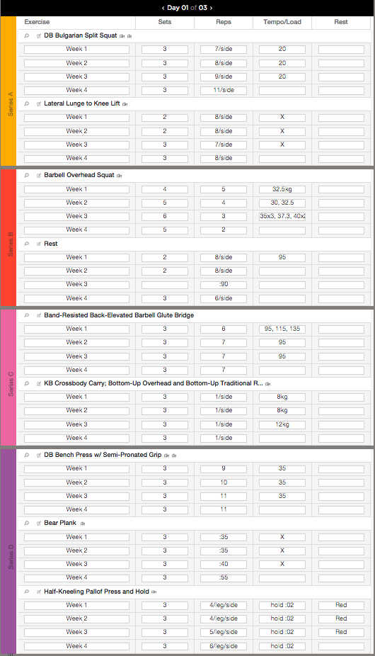Image resolution: width=375 pixels, height=656 pixels.
Task: Click the DB Bulgarian Split Squat exercise name
Action: click(80, 35)
